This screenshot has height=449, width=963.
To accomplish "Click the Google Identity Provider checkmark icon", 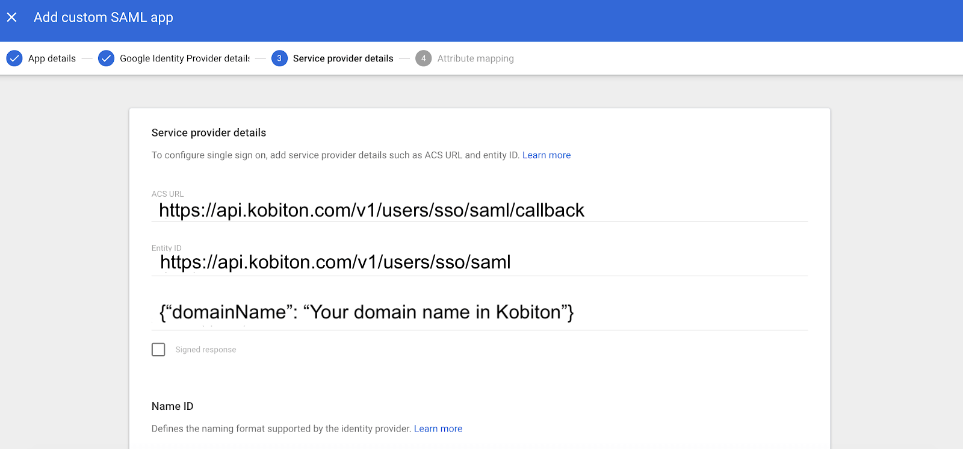I will click(106, 58).
